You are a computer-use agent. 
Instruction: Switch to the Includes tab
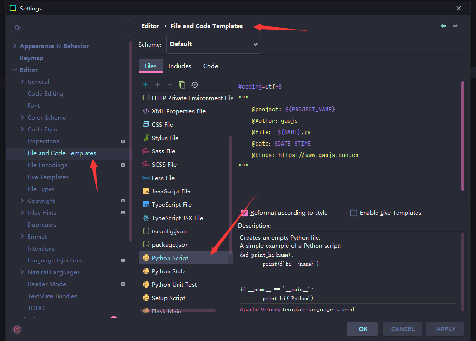[x=180, y=66]
